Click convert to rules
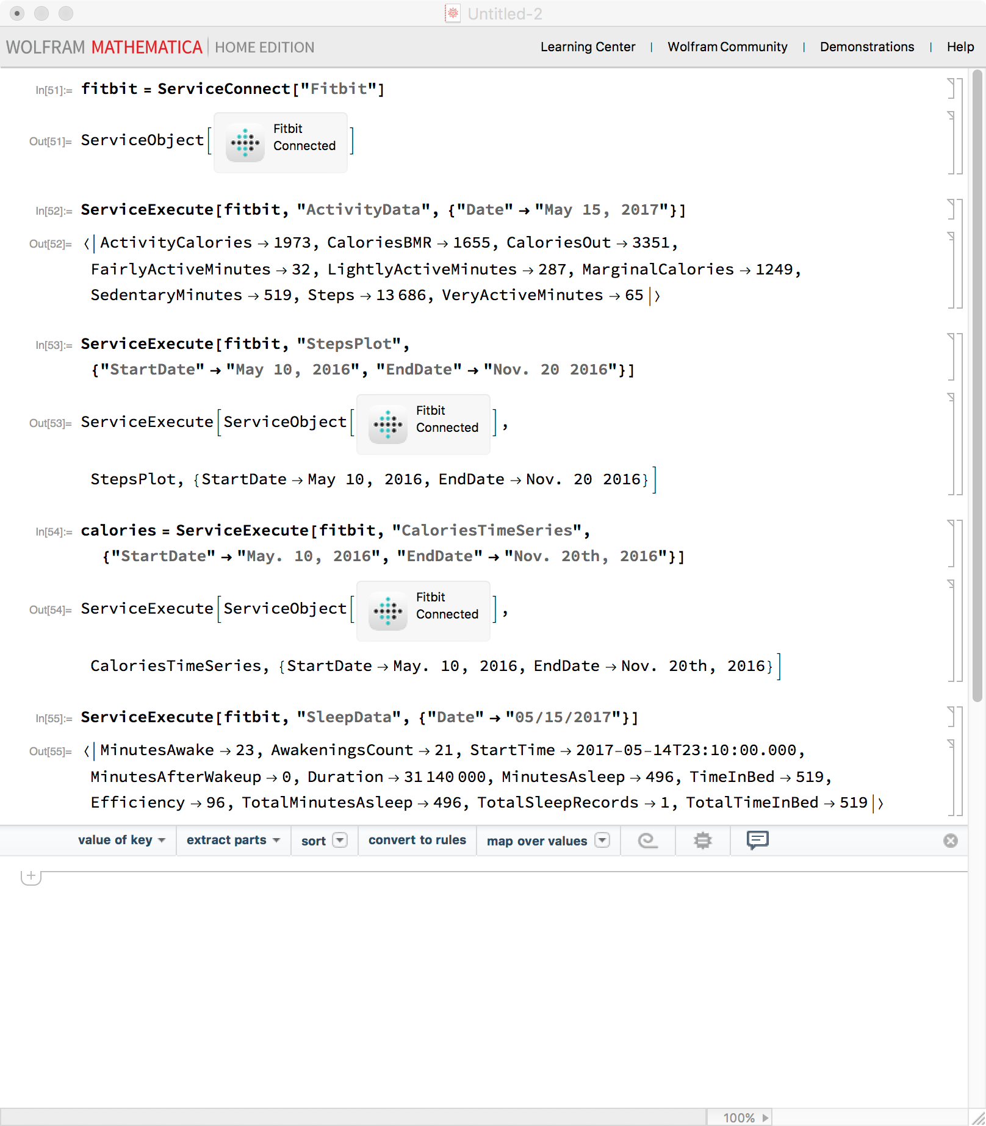Image resolution: width=986 pixels, height=1126 pixels. tap(417, 840)
